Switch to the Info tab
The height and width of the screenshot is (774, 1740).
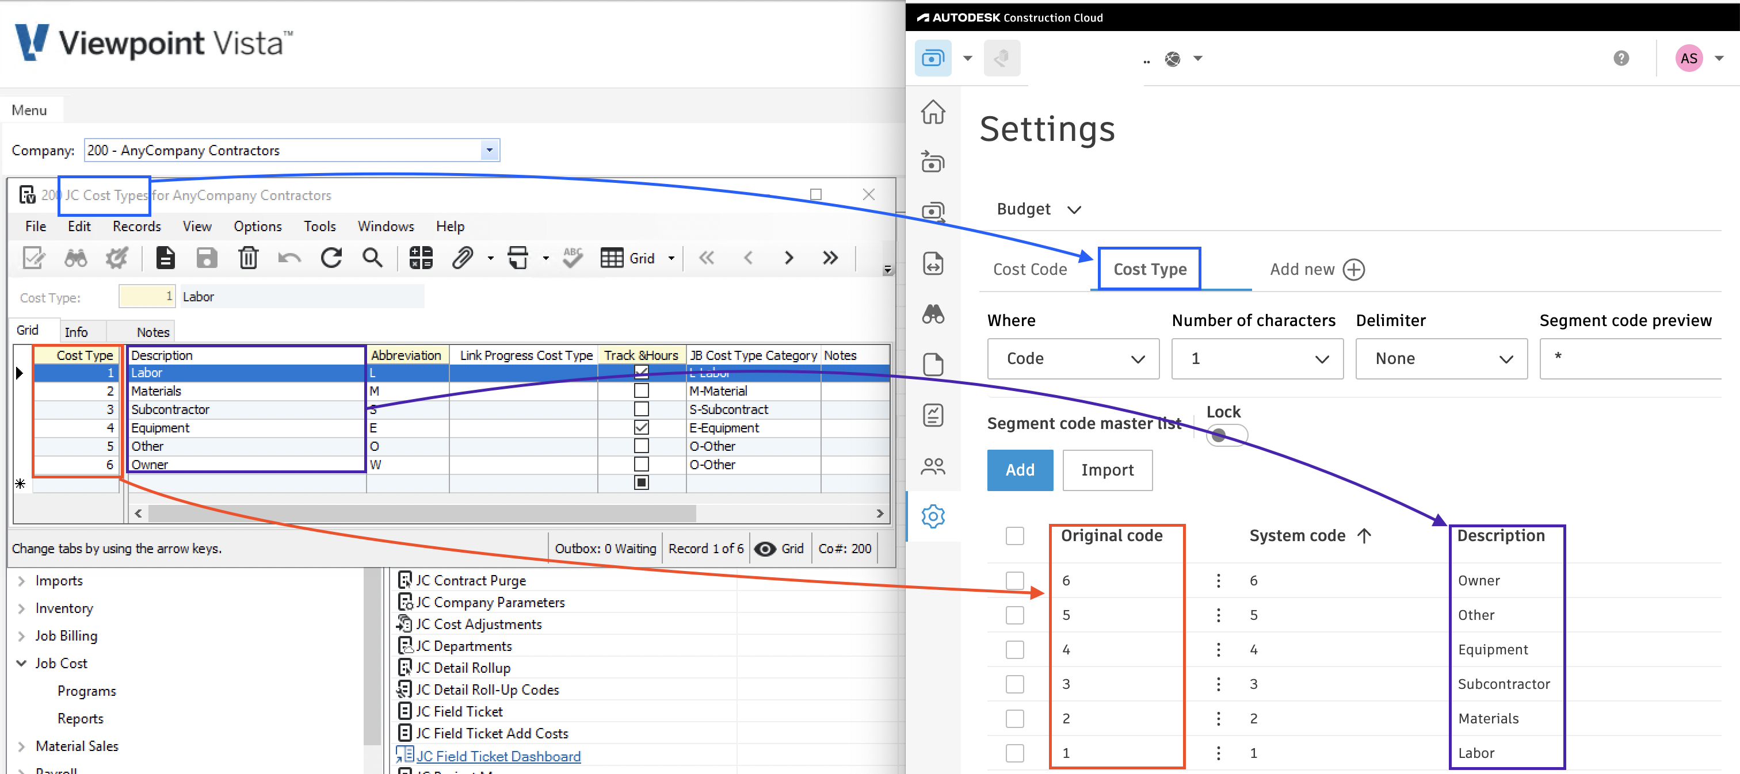pos(77,332)
